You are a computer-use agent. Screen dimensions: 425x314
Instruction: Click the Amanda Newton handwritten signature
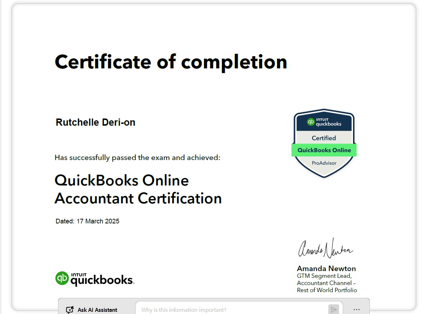[x=325, y=248]
